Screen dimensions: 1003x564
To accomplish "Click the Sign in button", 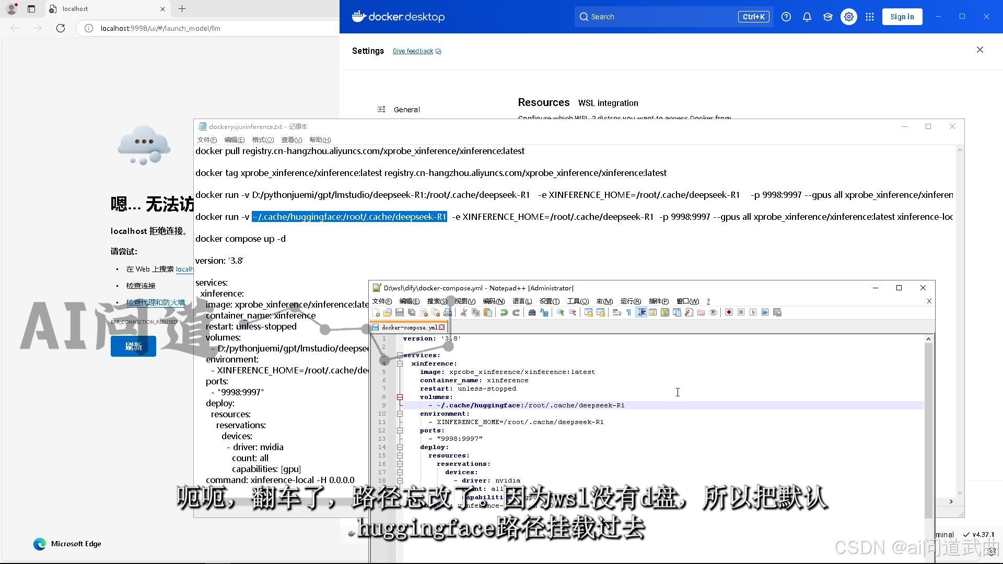I will tap(902, 17).
